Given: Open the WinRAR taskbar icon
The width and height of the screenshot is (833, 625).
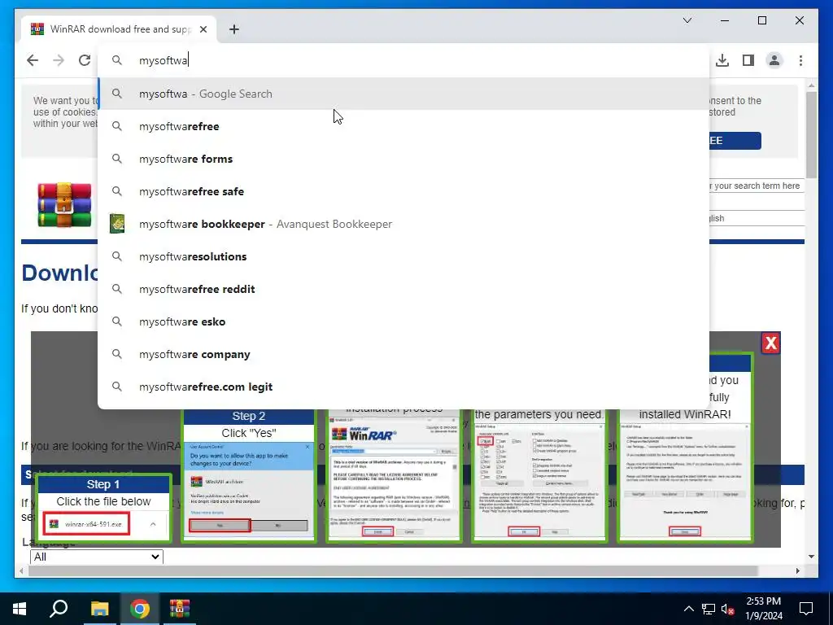Looking at the screenshot, I should [180, 609].
